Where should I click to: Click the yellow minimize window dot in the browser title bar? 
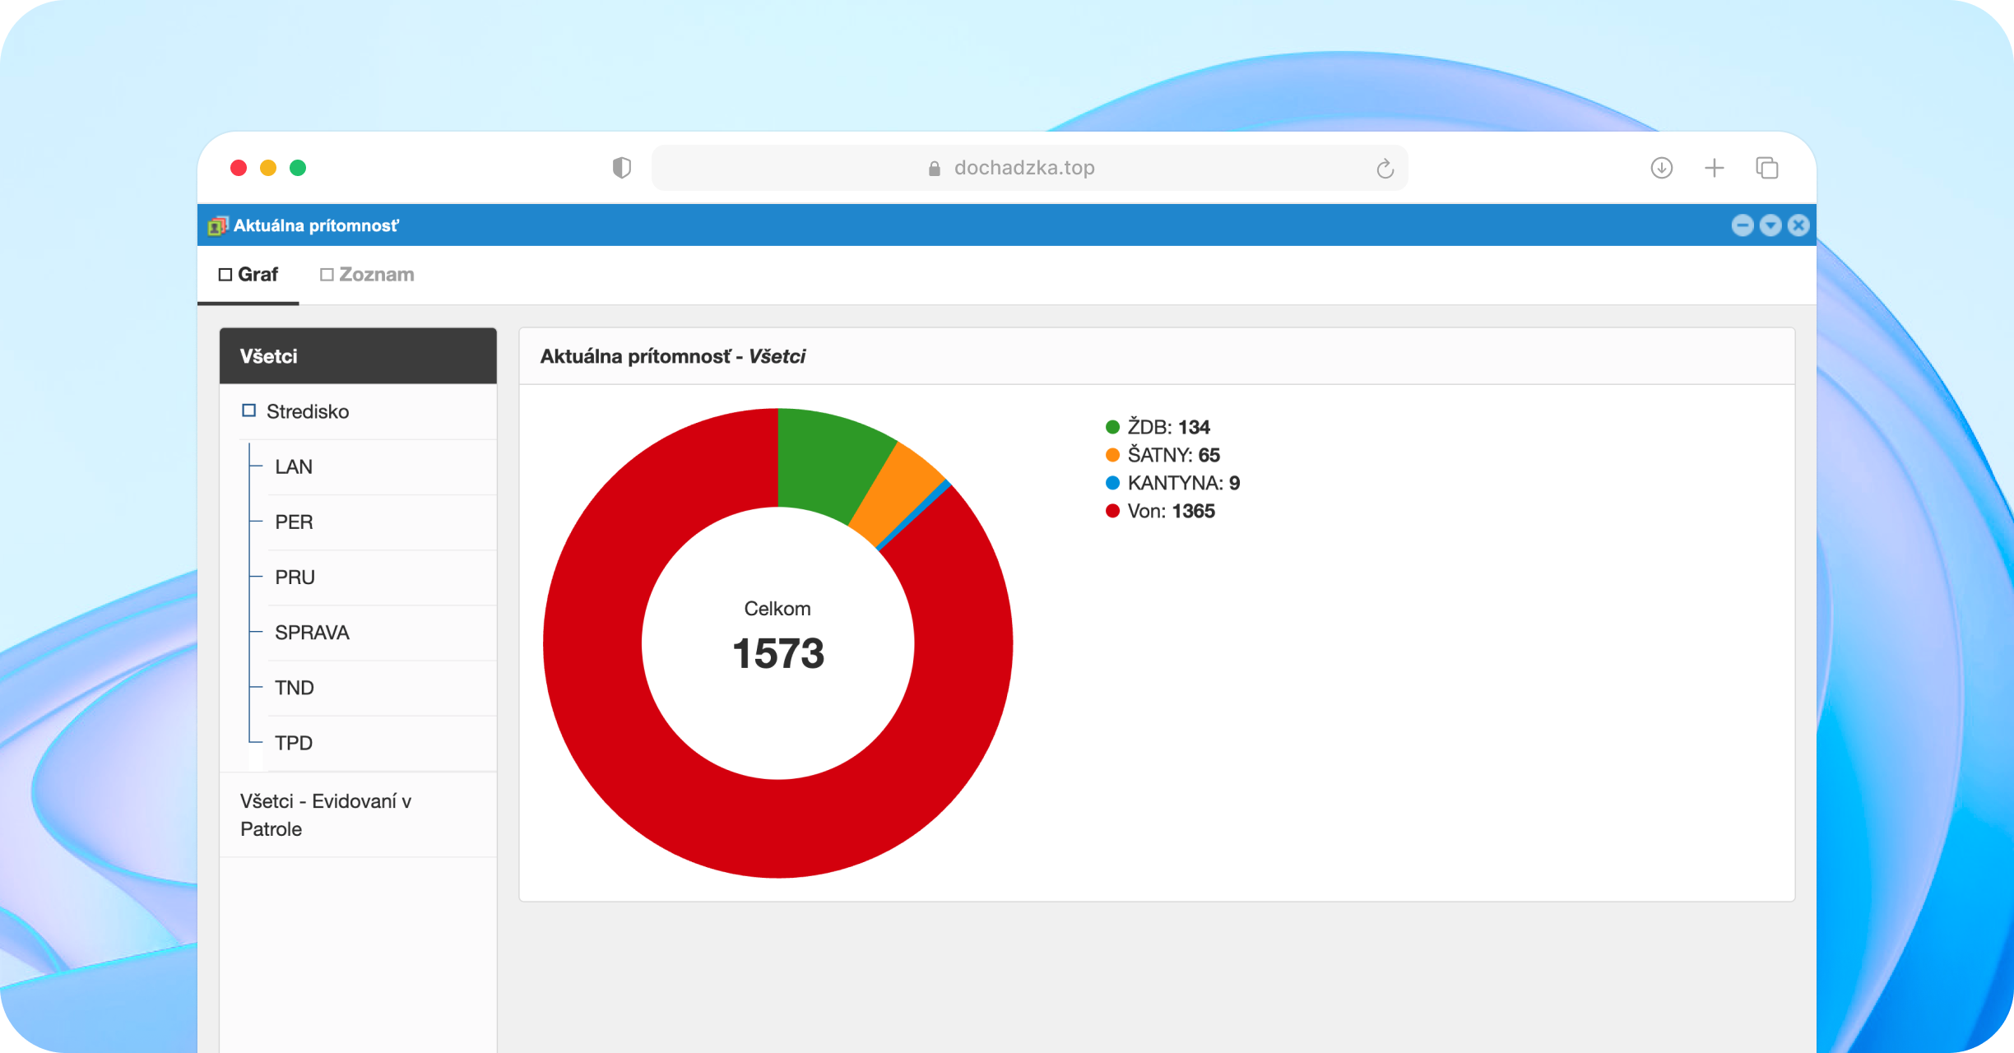268,168
